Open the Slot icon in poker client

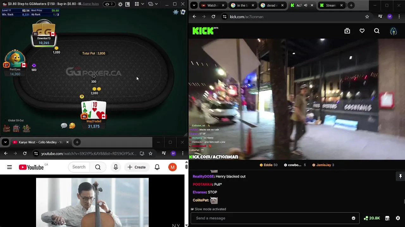[x=16, y=128]
